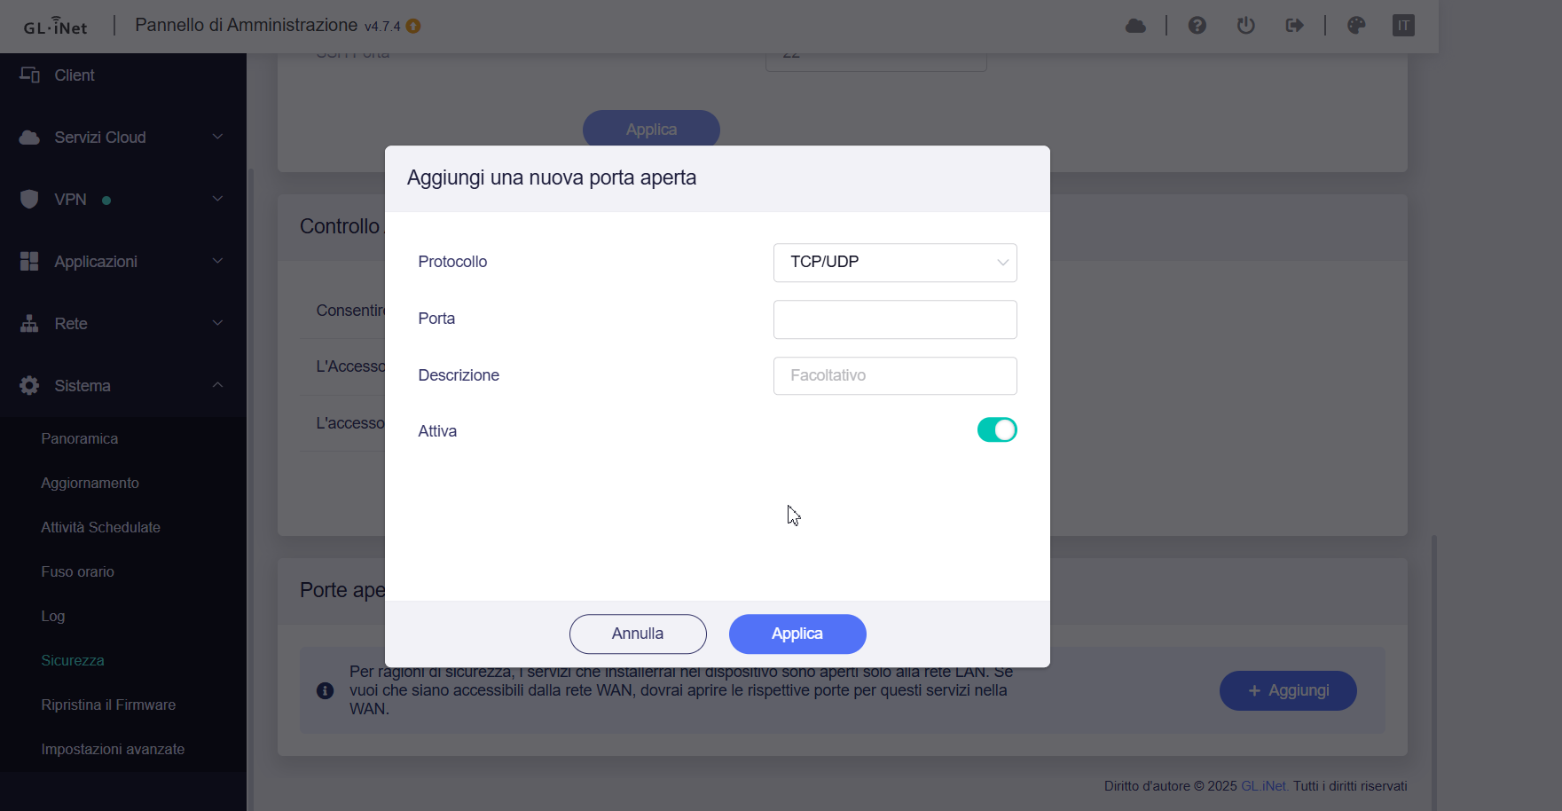Screen dimensions: 1562x811
Task: Click the cloud status icon in header
Action: point(1135,26)
